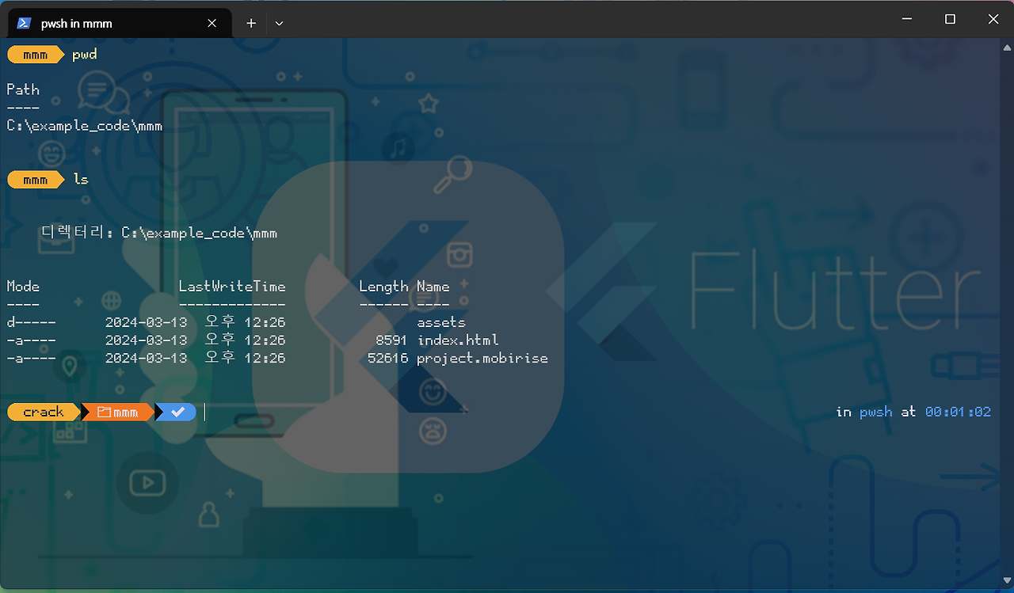Close the terminal window
This screenshot has height=593, width=1014.
tap(993, 19)
